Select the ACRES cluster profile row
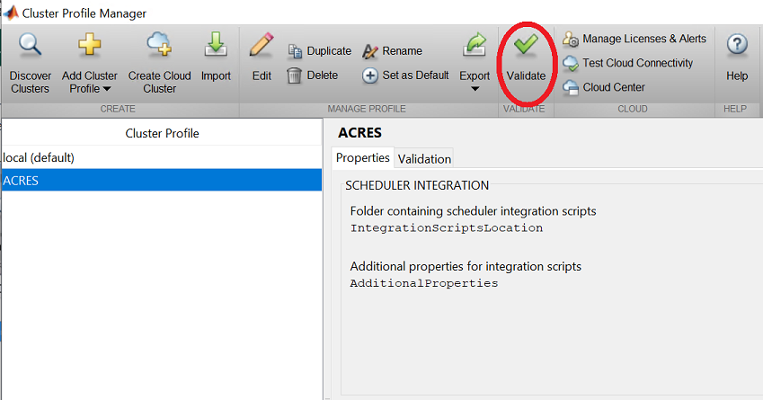 (x=162, y=180)
